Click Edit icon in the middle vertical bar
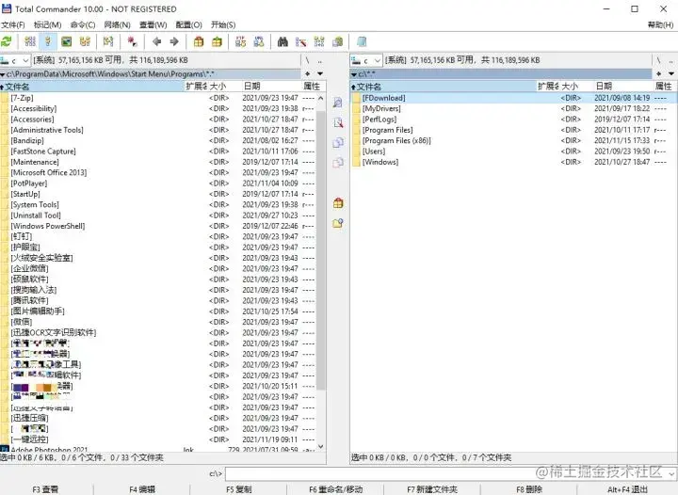Screen dimensions: 678x495 (x=338, y=122)
